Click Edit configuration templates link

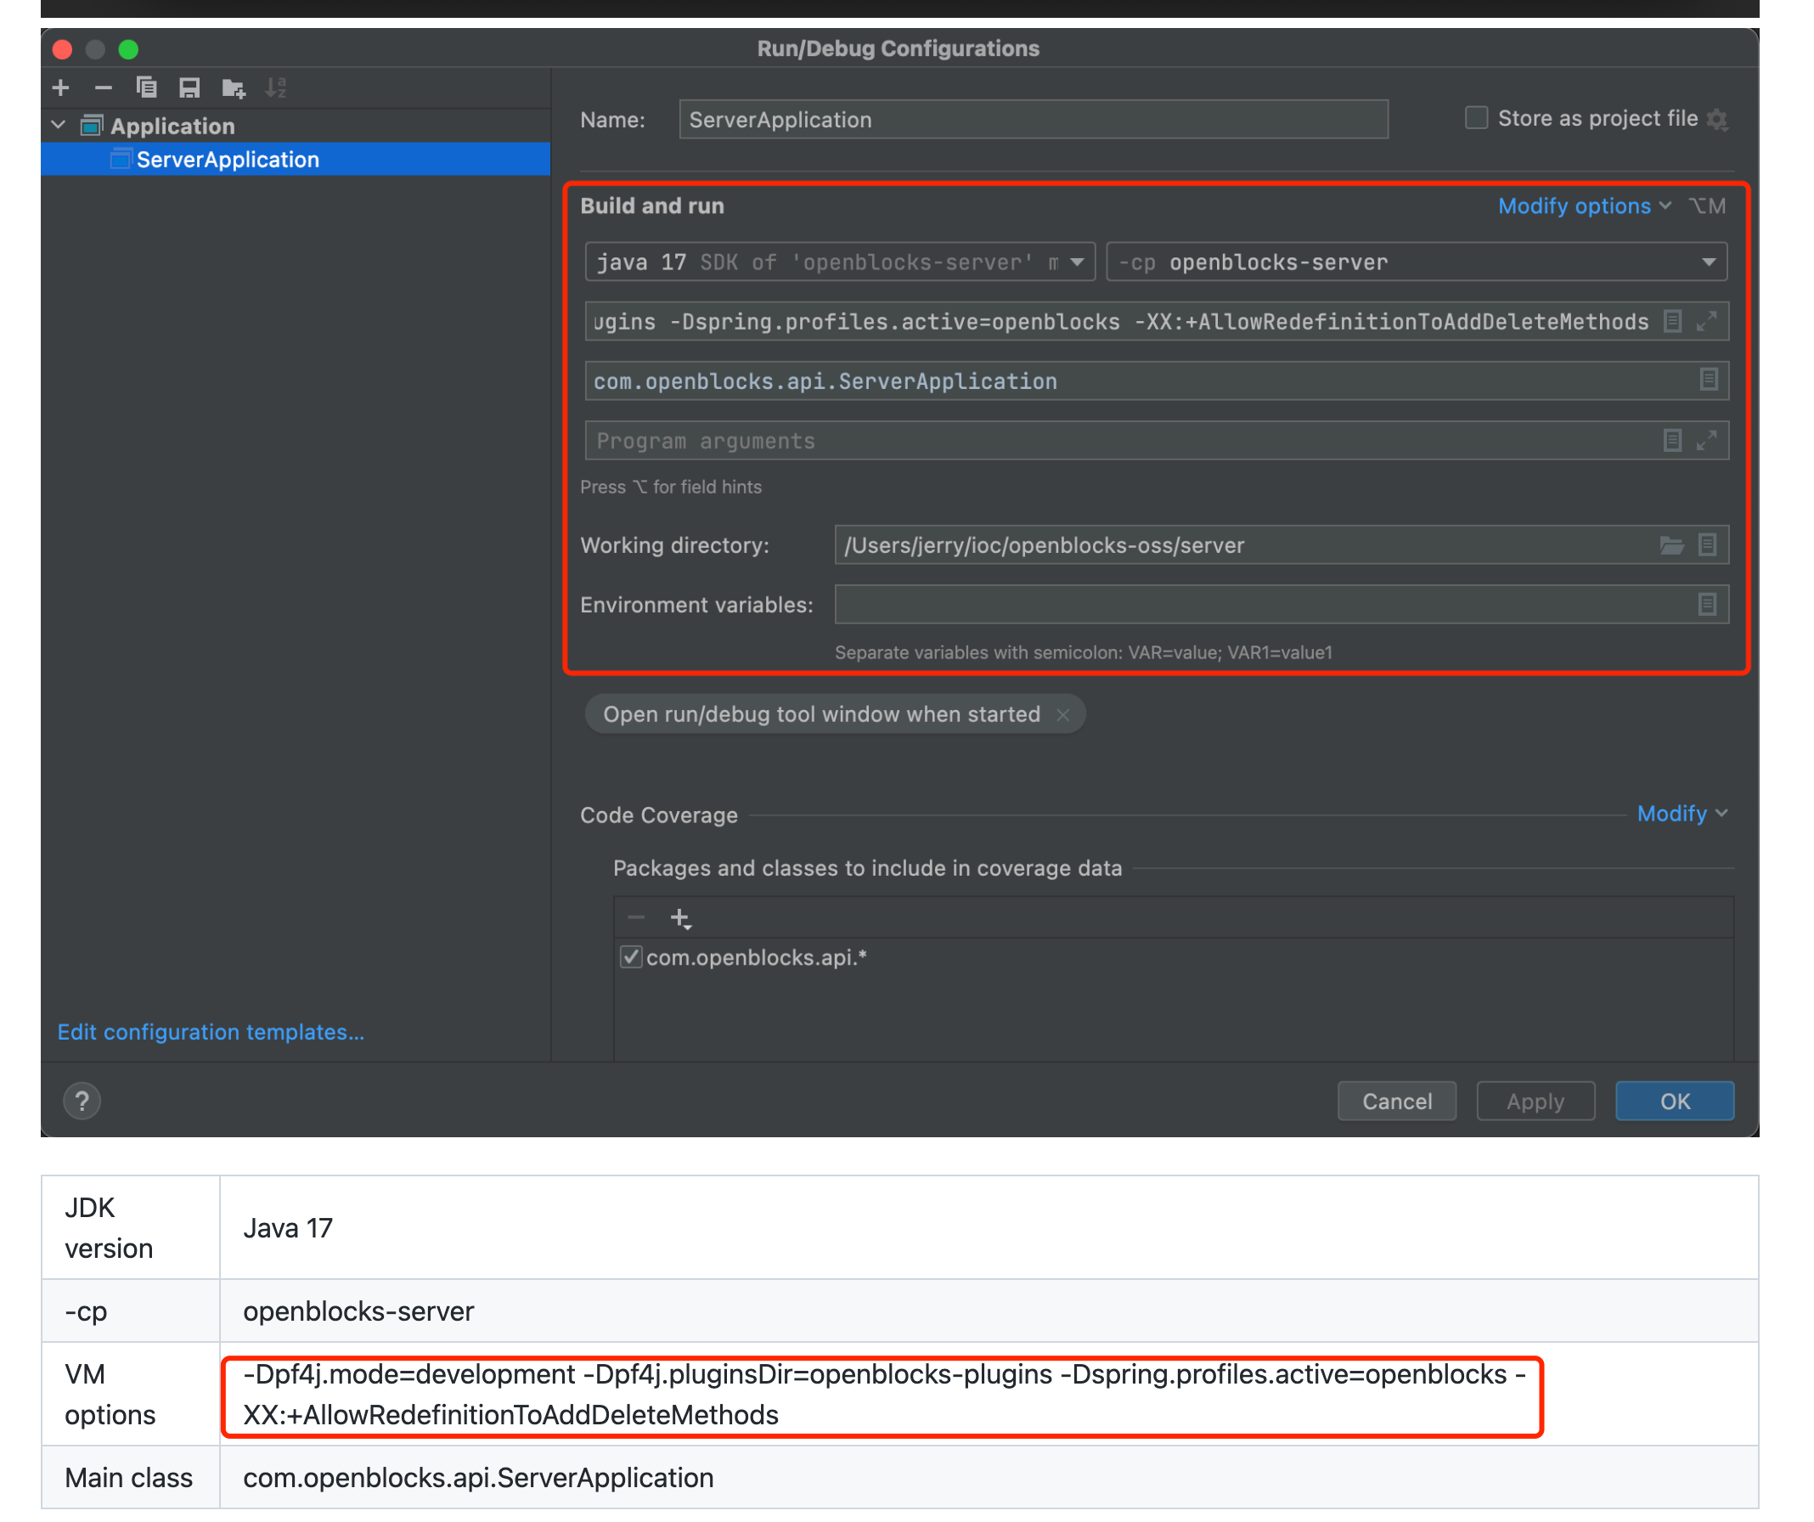210,1031
